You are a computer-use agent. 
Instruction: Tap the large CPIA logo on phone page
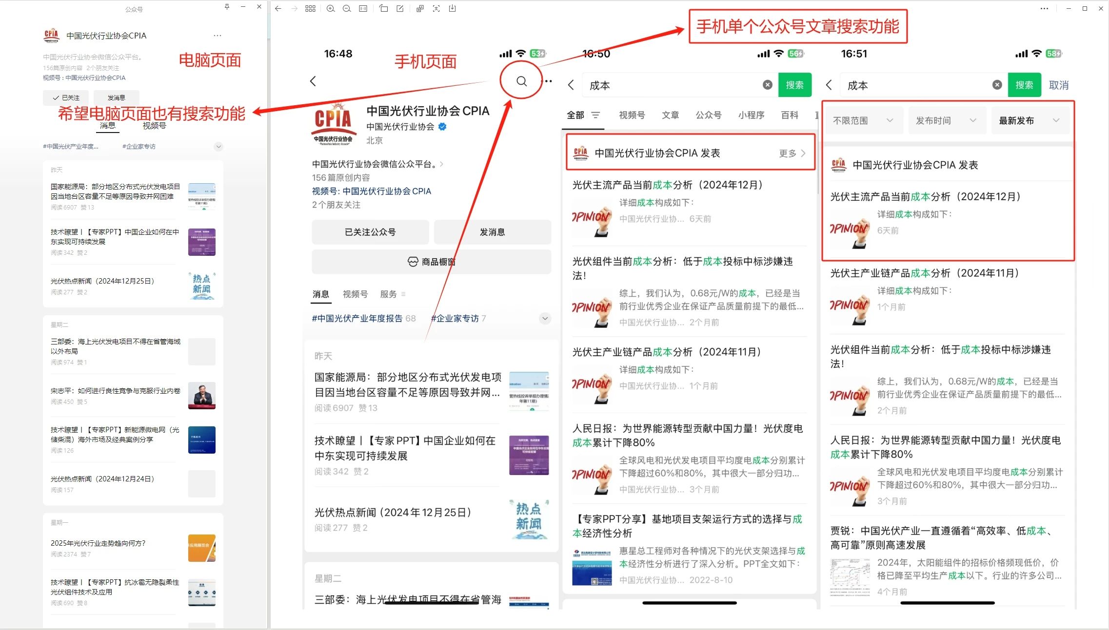click(334, 124)
